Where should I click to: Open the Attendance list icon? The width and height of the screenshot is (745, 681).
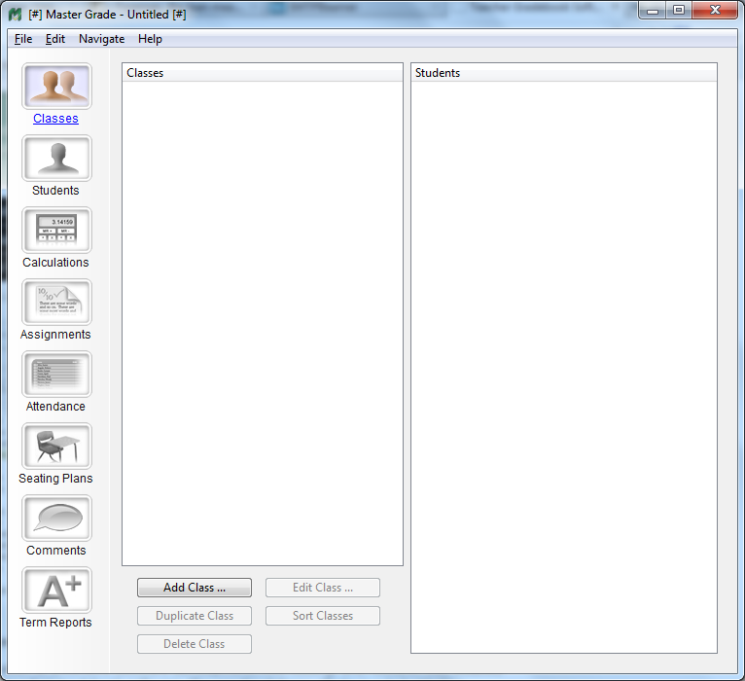pos(56,375)
